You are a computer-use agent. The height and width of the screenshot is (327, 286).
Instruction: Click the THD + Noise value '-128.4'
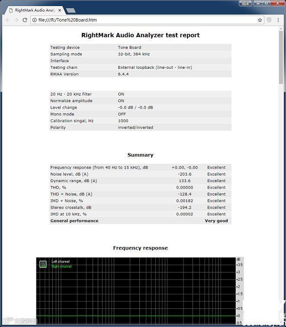tap(185, 194)
